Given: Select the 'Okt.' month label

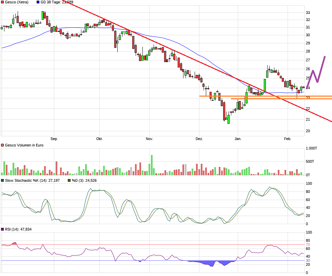Looking at the screenshot, I should [99, 139].
